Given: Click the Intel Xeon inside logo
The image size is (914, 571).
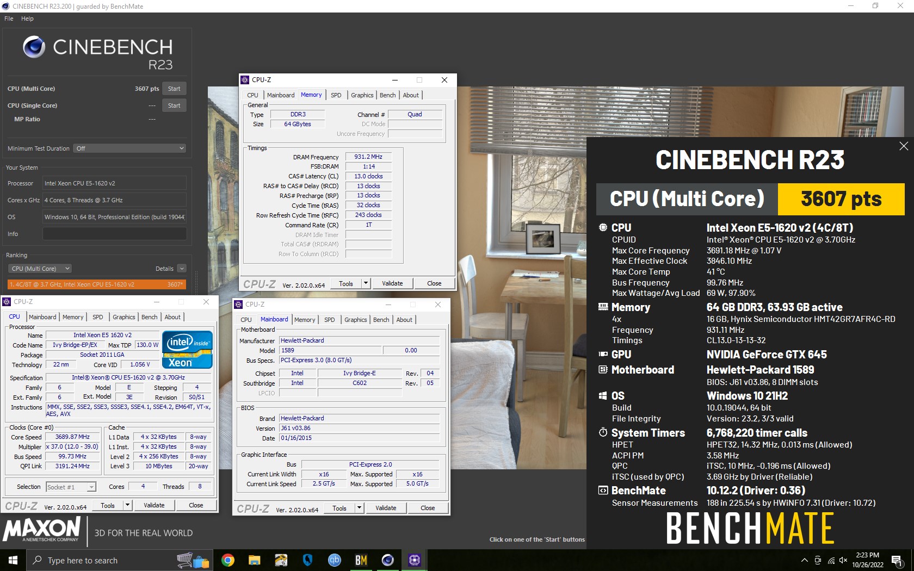Looking at the screenshot, I should tap(187, 350).
